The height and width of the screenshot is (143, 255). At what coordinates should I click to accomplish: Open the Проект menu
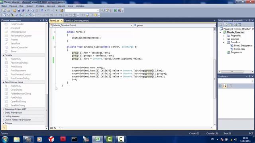29,6
